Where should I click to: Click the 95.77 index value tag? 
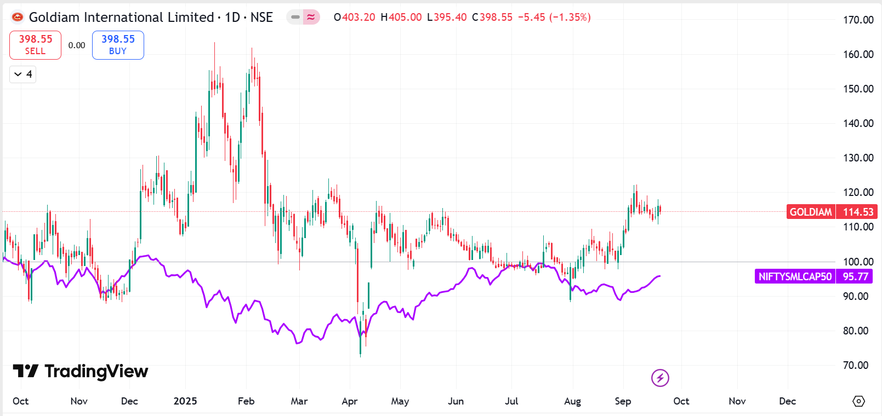(856, 276)
